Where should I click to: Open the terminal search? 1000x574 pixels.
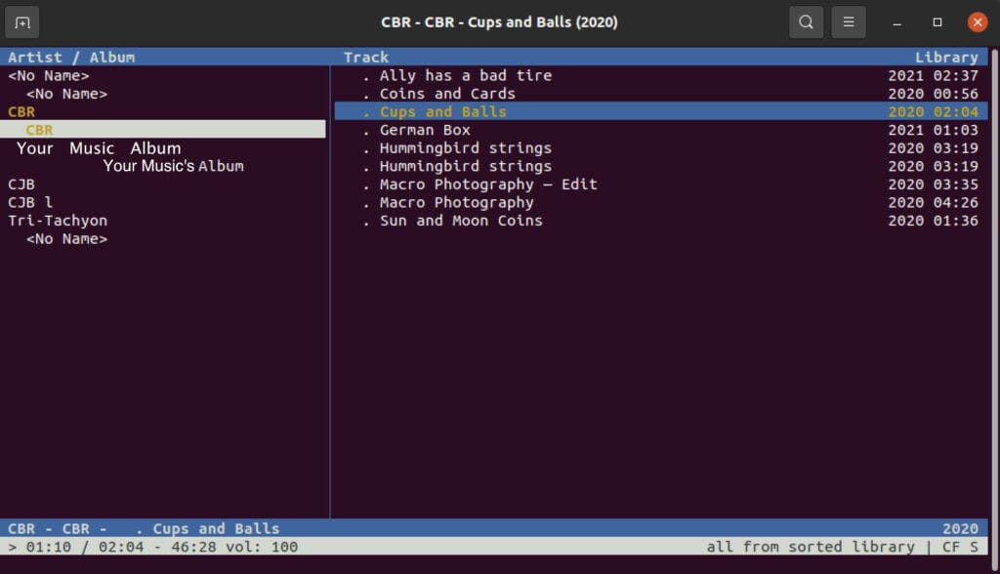(806, 22)
